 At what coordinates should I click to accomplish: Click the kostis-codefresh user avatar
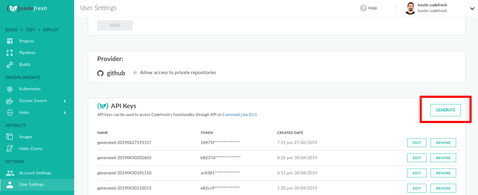coord(410,8)
